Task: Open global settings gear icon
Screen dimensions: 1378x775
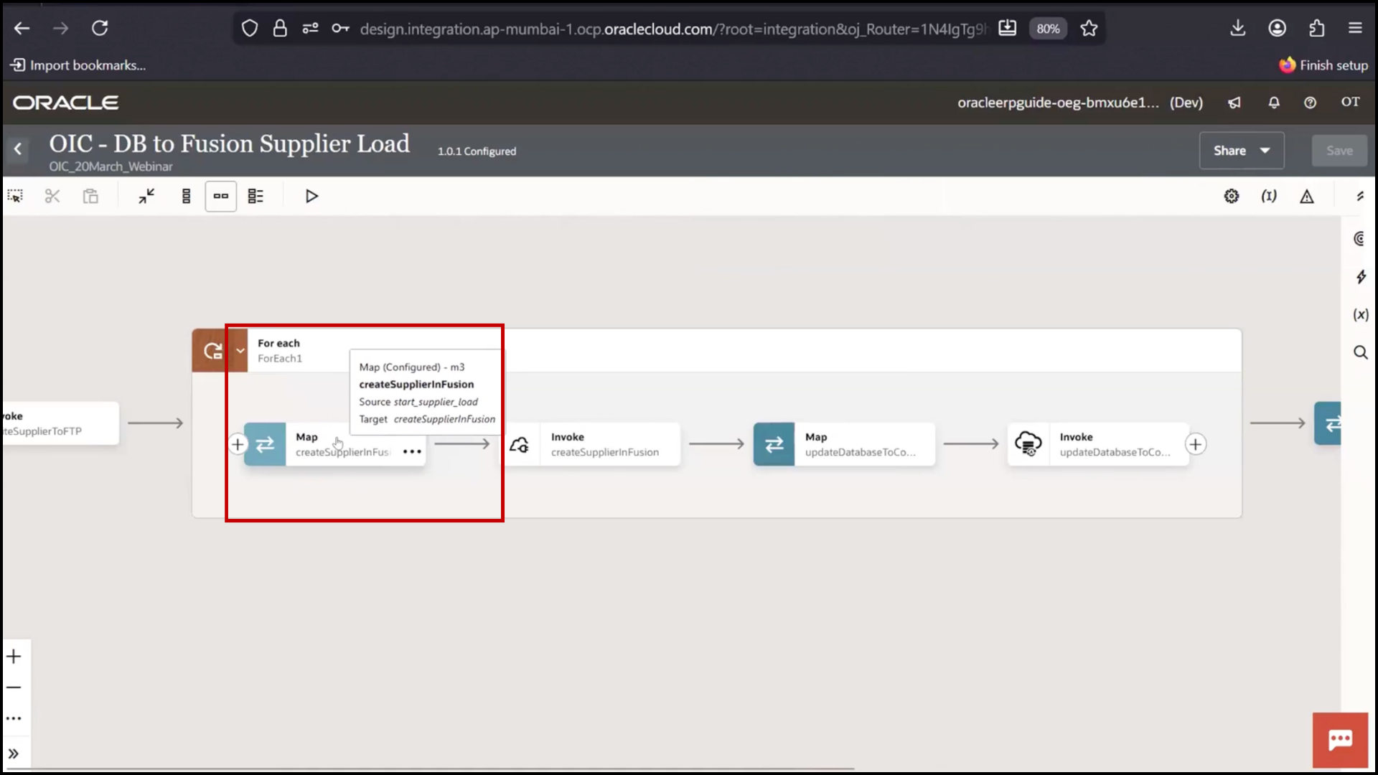Action: [1232, 196]
